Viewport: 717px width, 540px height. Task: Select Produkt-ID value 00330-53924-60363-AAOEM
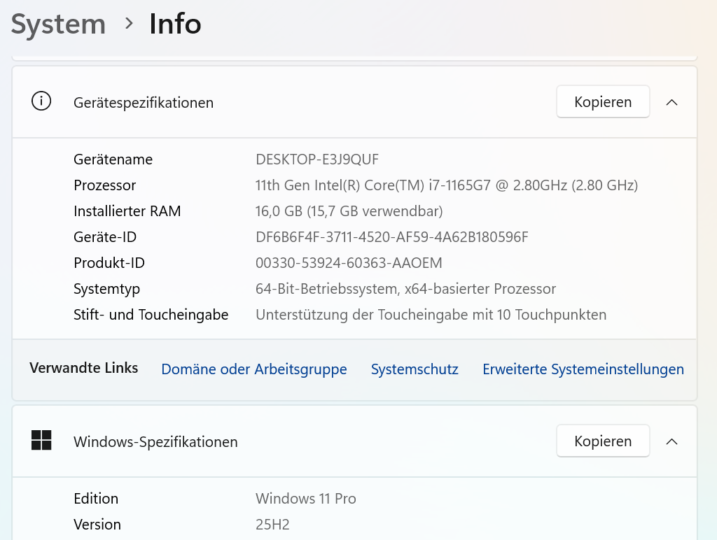pos(349,263)
